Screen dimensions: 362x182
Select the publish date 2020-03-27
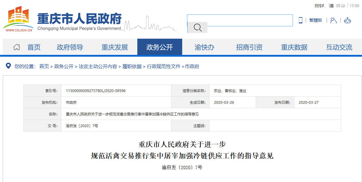(309, 102)
